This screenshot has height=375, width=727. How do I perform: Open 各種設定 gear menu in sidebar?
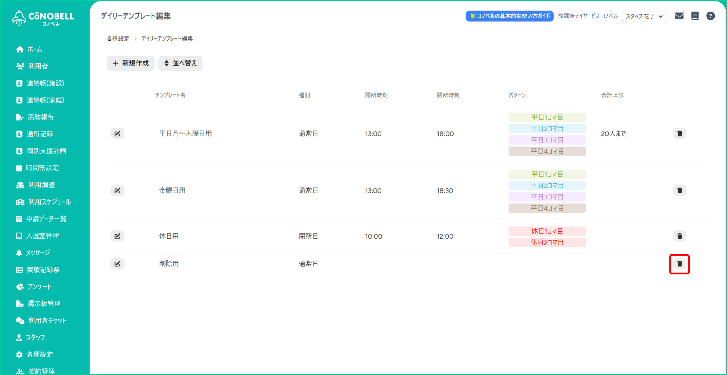(x=40, y=354)
